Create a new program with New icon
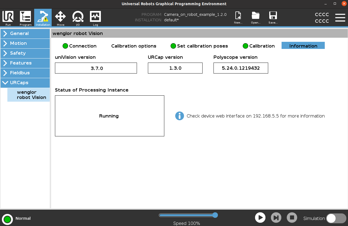 click(x=238, y=18)
